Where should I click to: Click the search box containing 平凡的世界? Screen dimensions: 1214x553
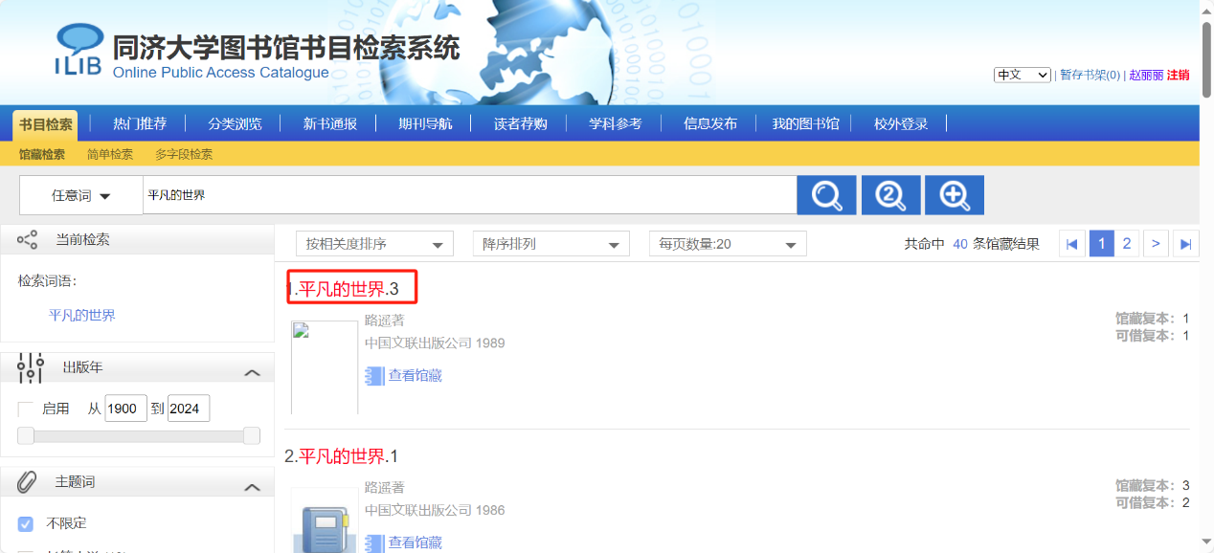click(470, 195)
